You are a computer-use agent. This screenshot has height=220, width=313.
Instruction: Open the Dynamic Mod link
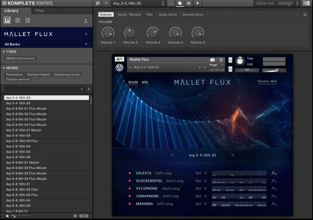(x=267, y=81)
